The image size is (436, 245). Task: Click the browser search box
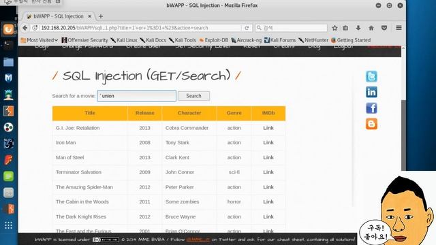click(291, 28)
